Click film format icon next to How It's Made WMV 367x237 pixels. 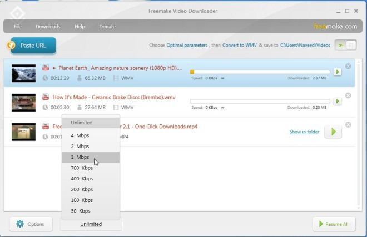point(116,108)
